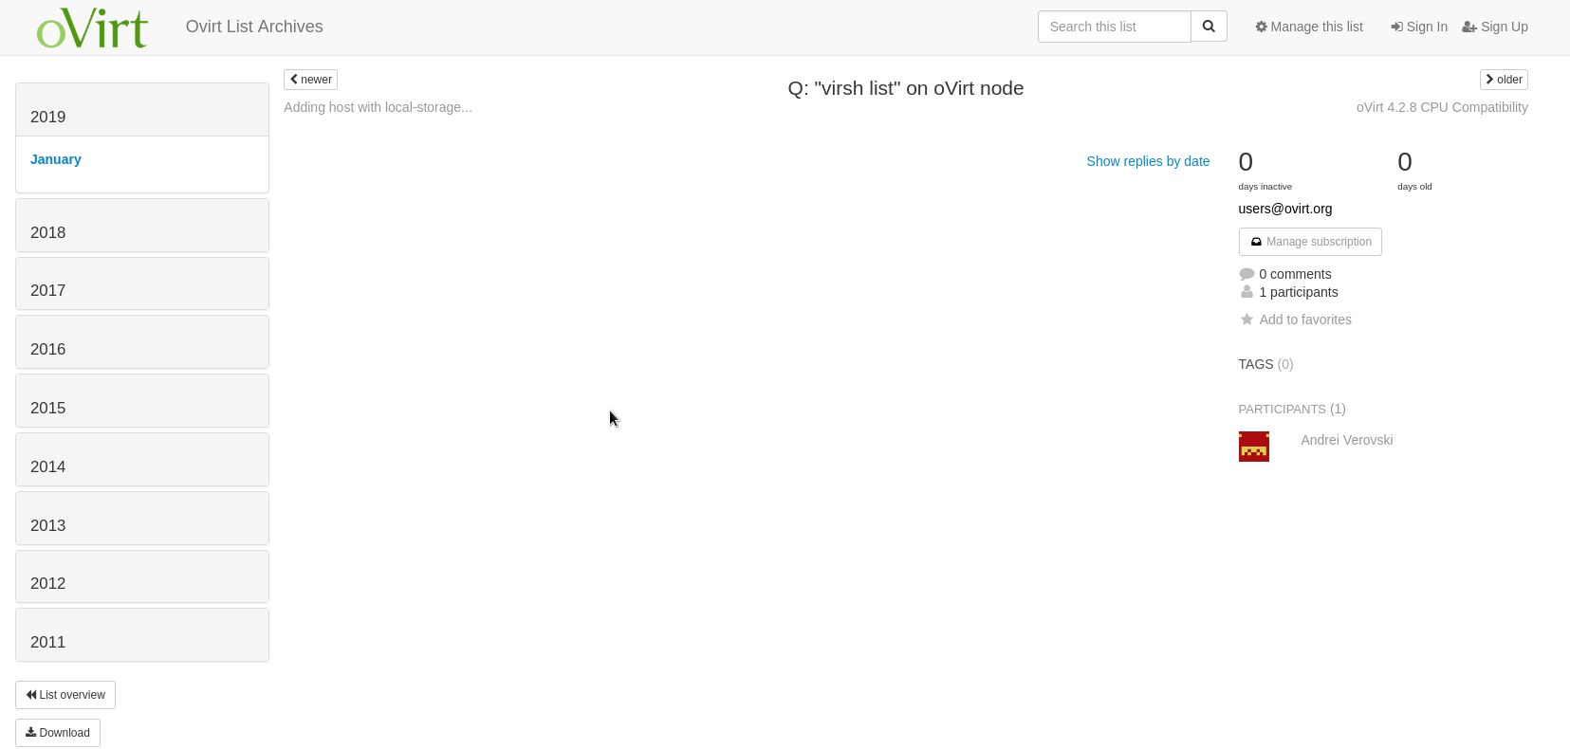Go to the newer thread
This screenshot has height=749, width=1570.
310,80
